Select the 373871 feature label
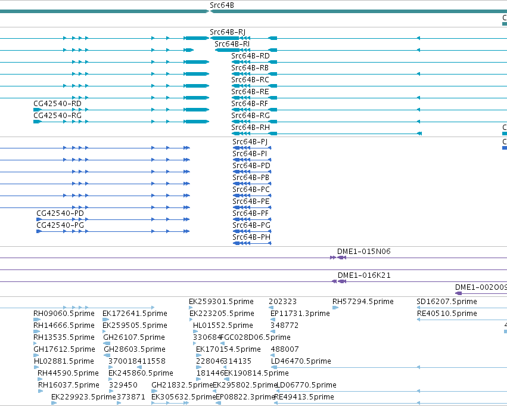Image resolution: width=507 pixels, height=406 pixels. pos(131,398)
